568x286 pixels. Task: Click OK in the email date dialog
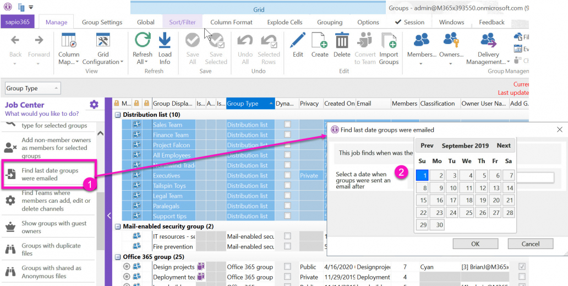(476, 244)
